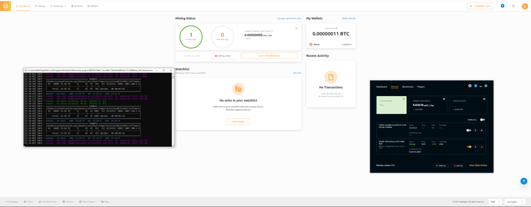This screenshot has height=207, width=531.
Task: Open the Download Center footer link
Action: click(48, 202)
